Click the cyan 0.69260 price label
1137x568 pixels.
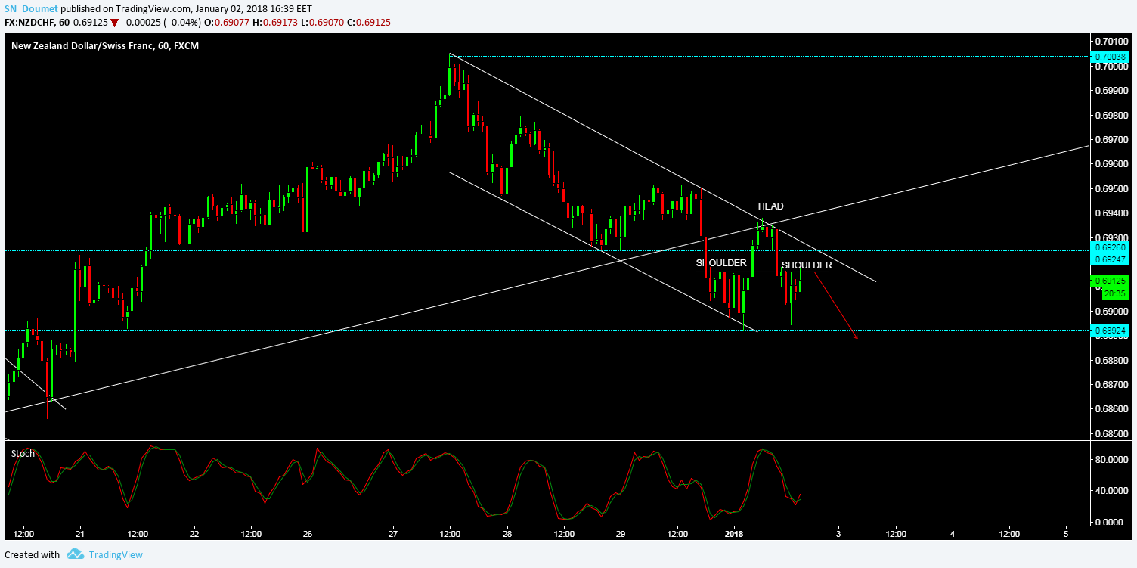[1109, 247]
